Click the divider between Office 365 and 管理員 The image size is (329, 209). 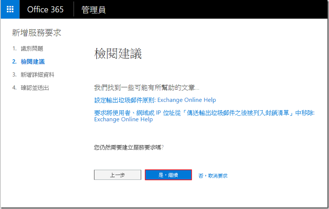[74, 10]
